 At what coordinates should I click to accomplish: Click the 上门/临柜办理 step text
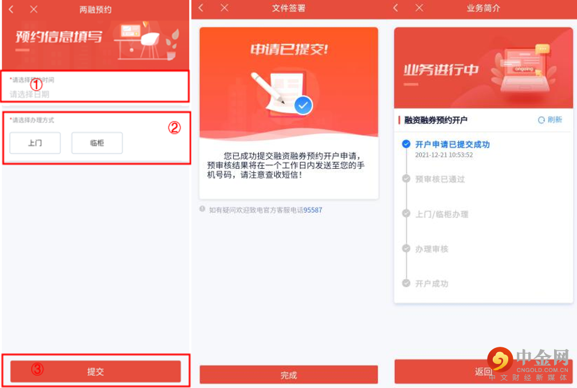pos(442,214)
